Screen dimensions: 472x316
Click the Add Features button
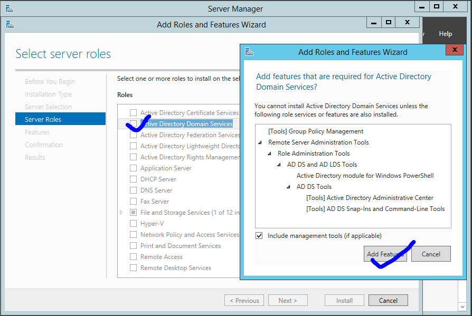(385, 254)
